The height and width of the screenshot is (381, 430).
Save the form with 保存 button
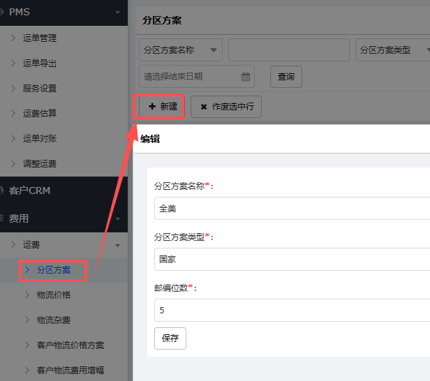point(170,338)
